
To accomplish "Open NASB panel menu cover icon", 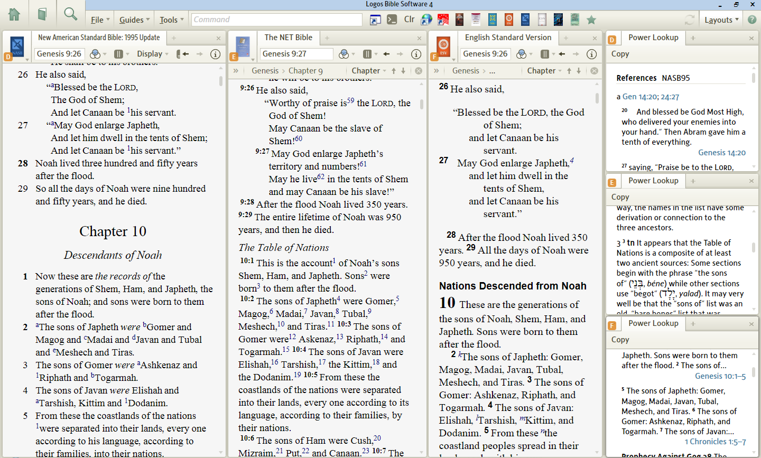I will [17, 46].
